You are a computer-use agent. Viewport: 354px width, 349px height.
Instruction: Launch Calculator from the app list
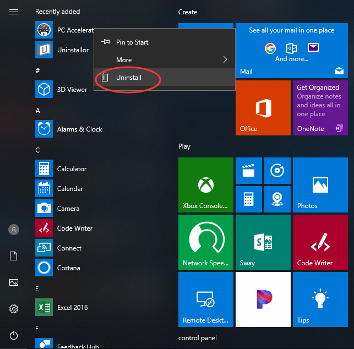61,168
